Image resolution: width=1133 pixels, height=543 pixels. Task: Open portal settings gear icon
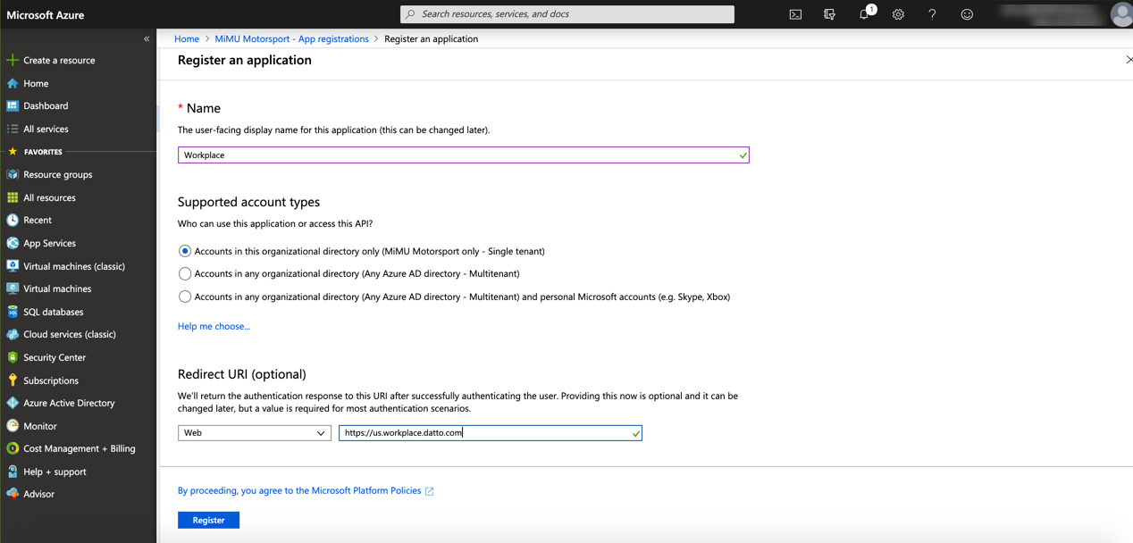[898, 14]
